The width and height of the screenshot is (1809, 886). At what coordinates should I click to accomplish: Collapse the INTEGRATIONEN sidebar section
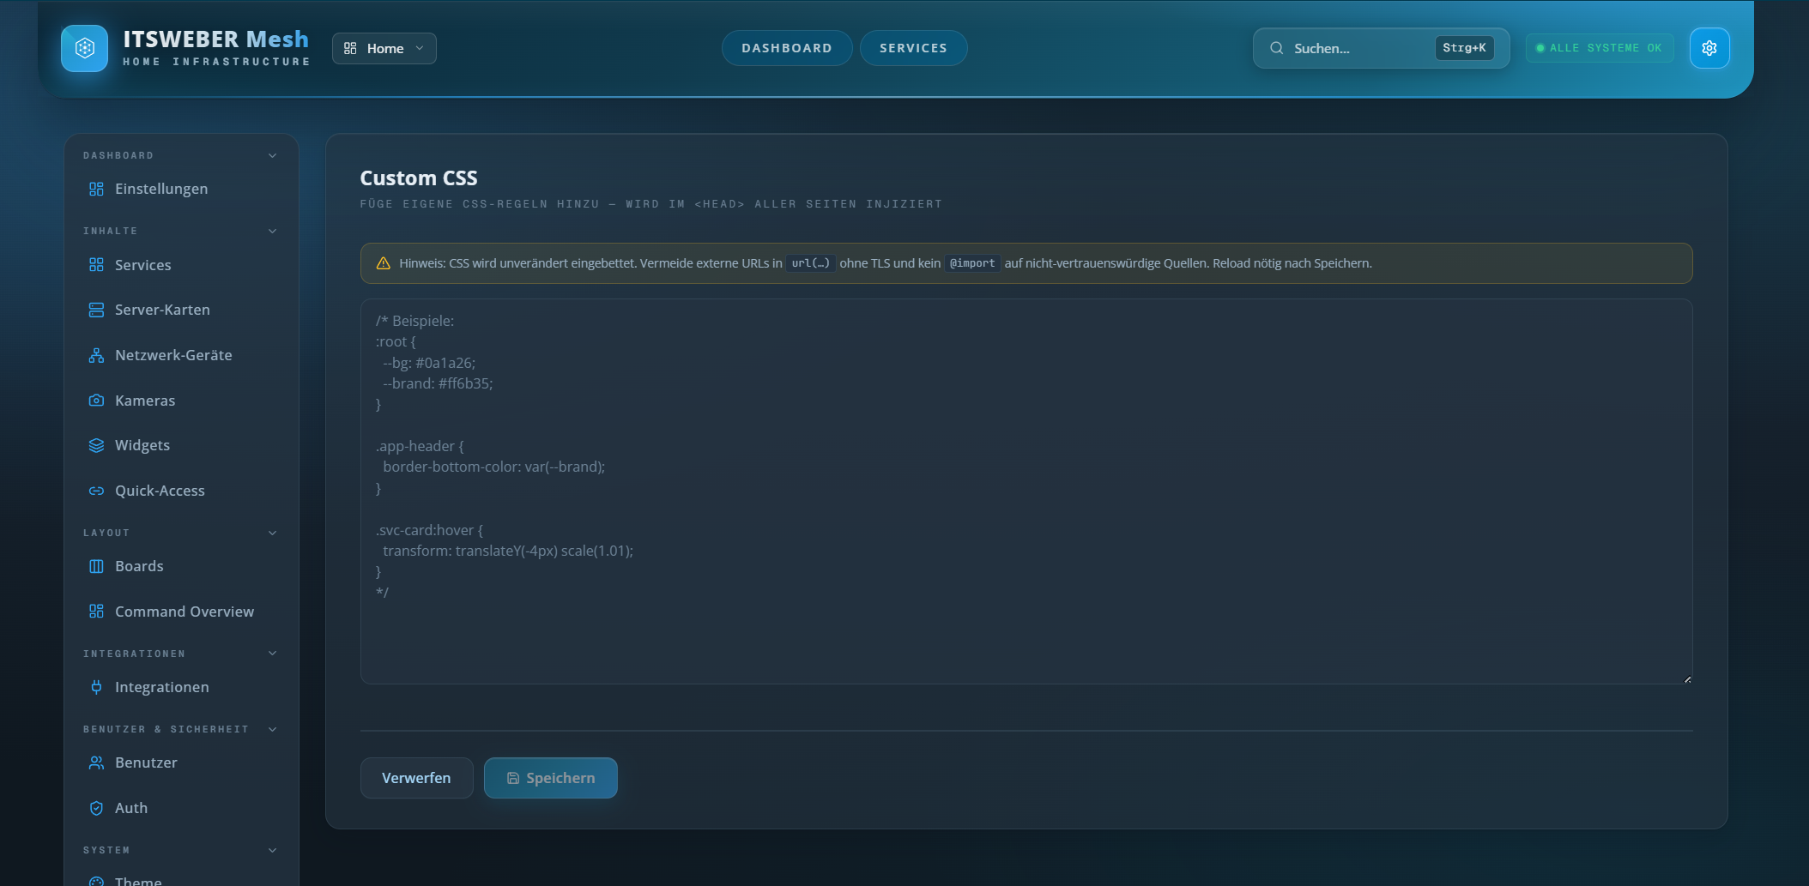273,654
